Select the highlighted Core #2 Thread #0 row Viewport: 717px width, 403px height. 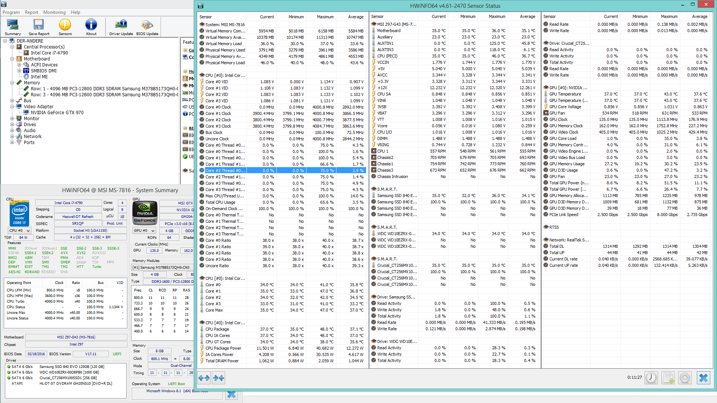282,171
